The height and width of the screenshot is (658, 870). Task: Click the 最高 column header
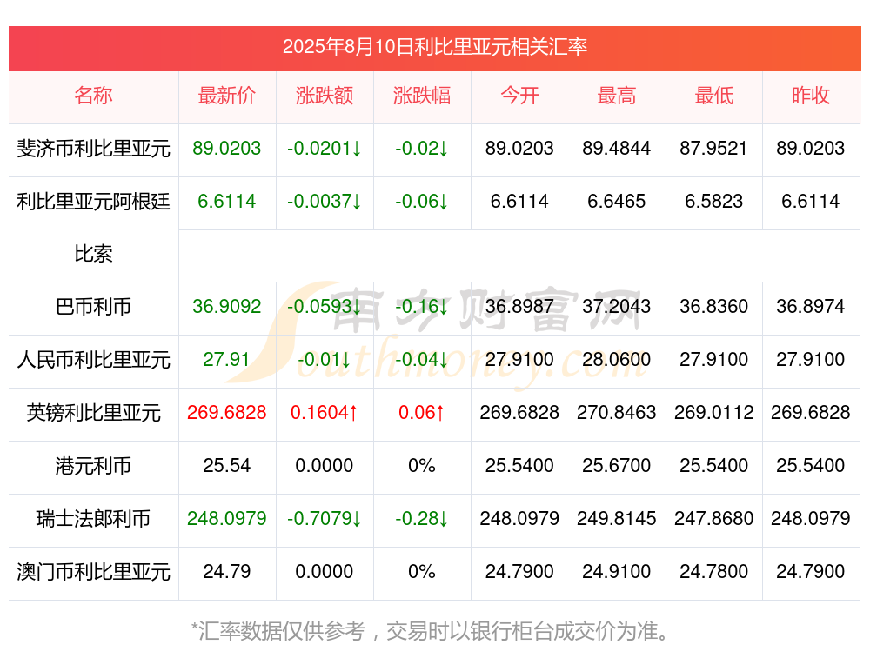point(617,96)
